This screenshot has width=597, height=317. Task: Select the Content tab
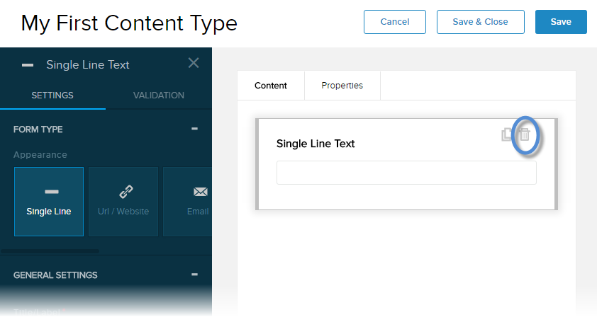270,86
